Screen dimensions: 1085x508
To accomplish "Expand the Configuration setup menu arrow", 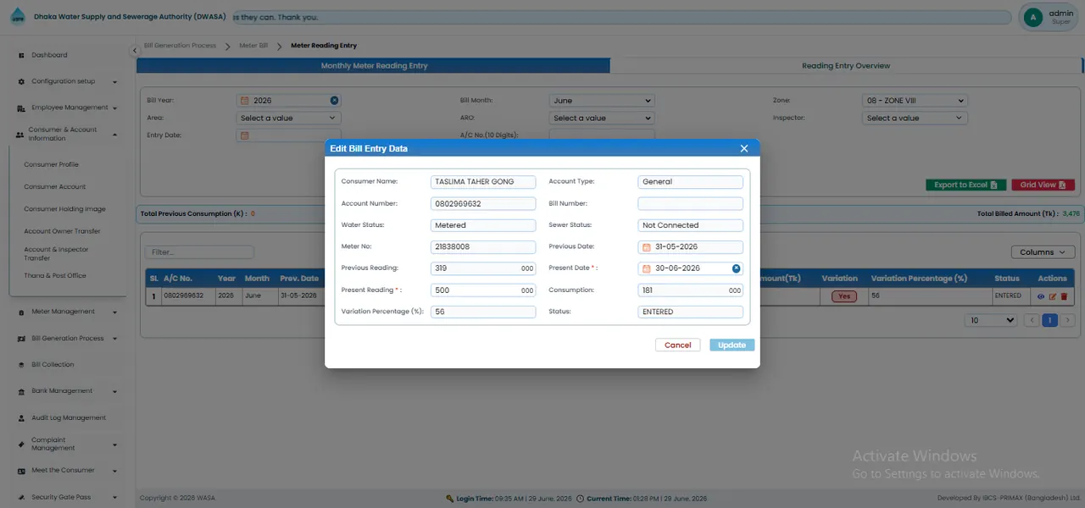I will point(114,82).
